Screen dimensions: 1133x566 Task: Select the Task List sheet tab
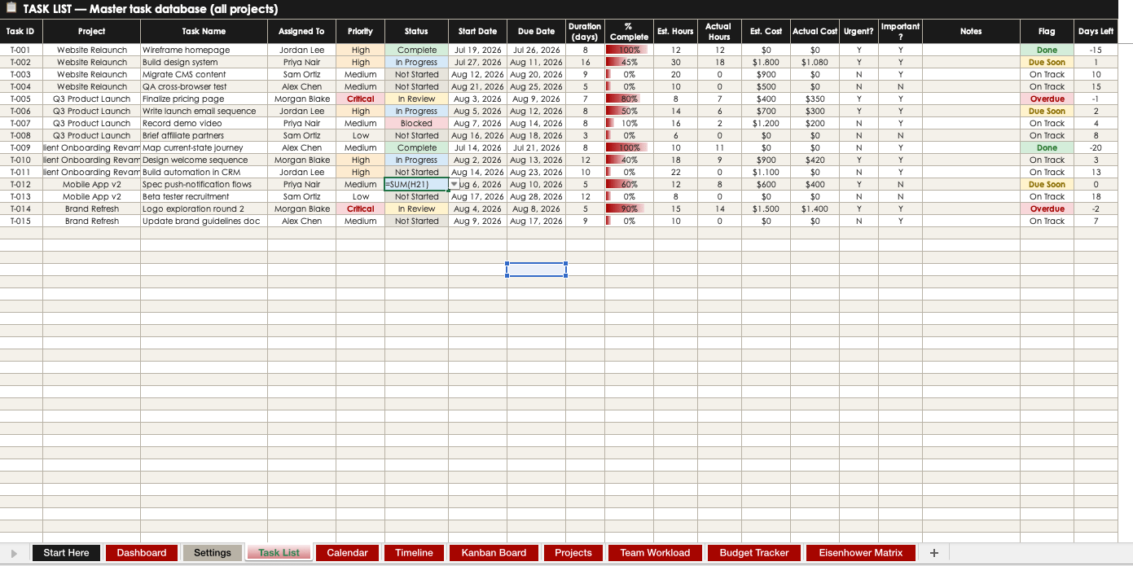tap(279, 553)
